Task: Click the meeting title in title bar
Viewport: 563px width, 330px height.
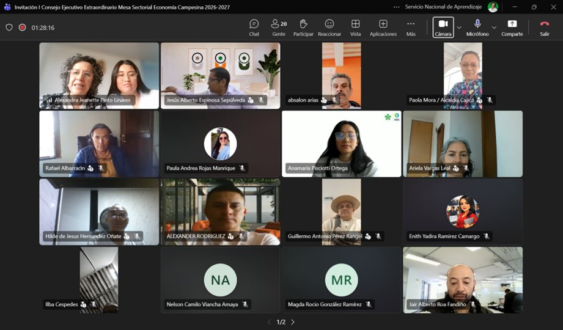Action: [x=122, y=7]
